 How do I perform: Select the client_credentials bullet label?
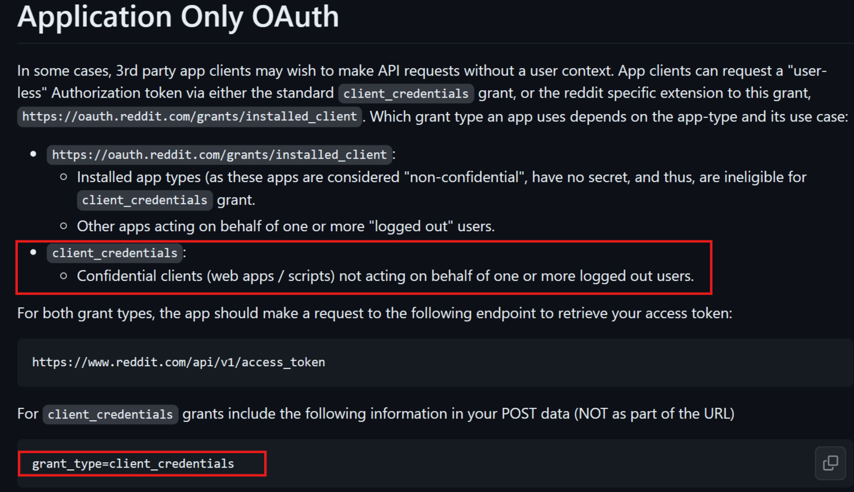(115, 253)
